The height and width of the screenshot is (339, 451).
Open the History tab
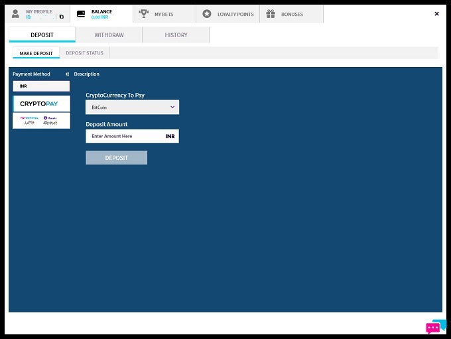coord(176,35)
